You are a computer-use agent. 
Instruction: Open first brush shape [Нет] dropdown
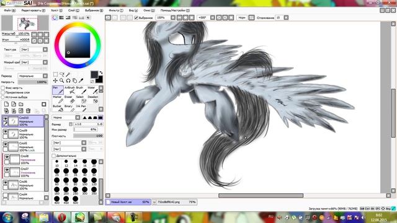(69, 143)
